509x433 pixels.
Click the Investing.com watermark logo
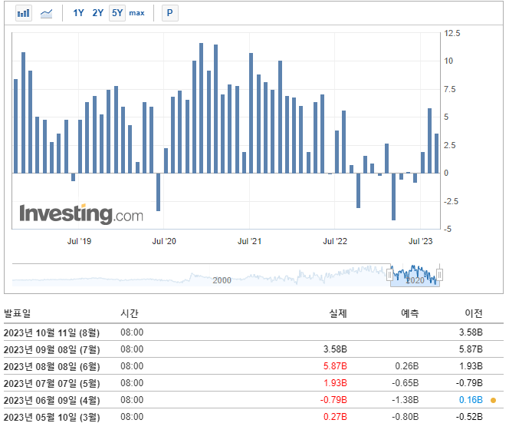pos(81,214)
